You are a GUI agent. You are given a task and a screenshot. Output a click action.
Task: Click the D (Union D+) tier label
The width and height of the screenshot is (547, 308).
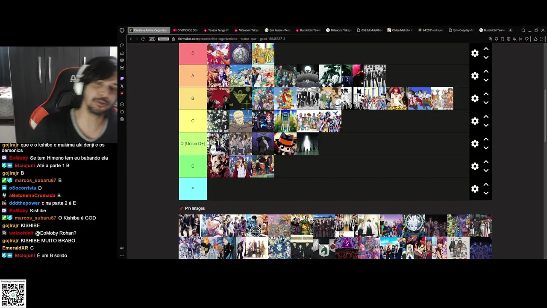[x=193, y=144]
